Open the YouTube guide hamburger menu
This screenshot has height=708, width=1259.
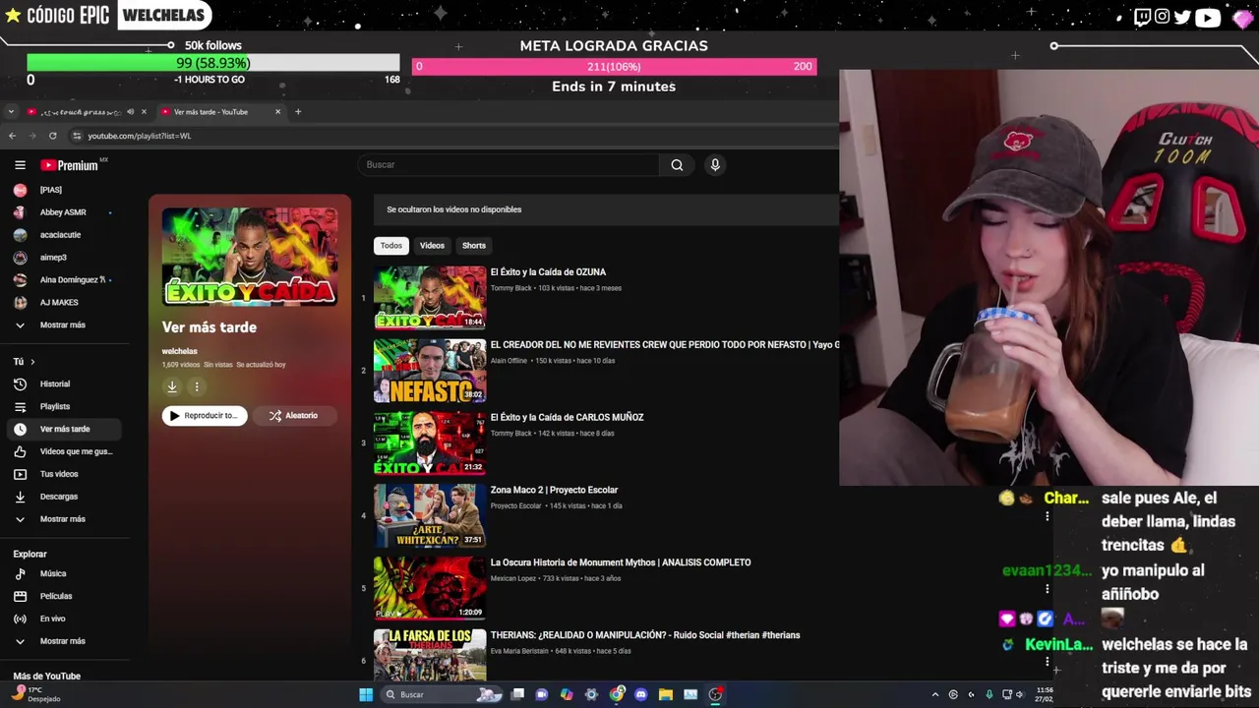click(20, 165)
